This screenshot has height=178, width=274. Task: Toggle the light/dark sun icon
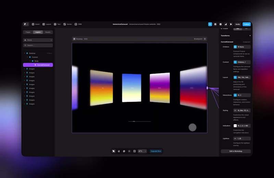click(x=129, y=151)
